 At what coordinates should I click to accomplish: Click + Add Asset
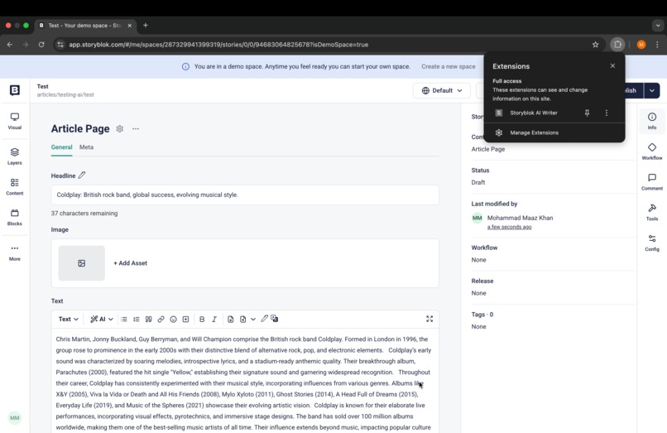pos(130,263)
